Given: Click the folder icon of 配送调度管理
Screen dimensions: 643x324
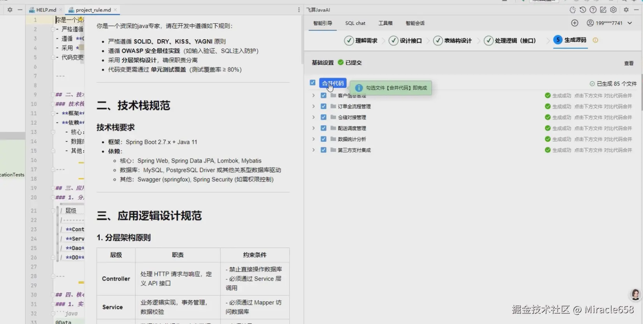Looking at the screenshot, I should coord(333,128).
